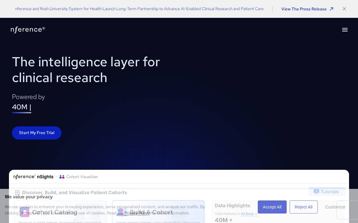Click the 'The intelligence layer for clinical research' headline

pyautogui.click(x=86, y=70)
